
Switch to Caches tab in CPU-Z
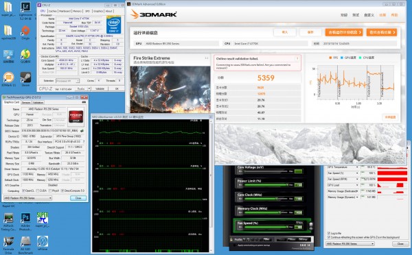pyautogui.click(x=53, y=11)
